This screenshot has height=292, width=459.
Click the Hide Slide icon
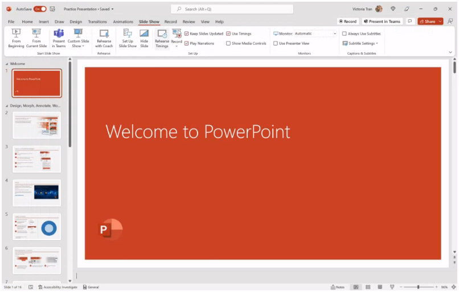click(144, 38)
